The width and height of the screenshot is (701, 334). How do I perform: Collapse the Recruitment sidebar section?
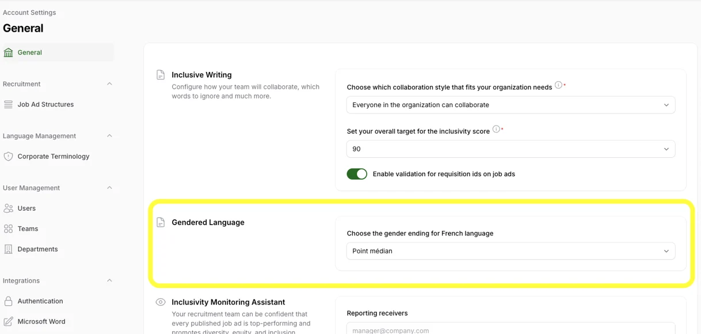click(x=109, y=84)
